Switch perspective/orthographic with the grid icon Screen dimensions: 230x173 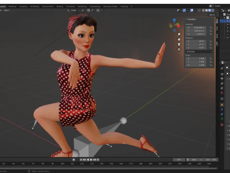(179, 49)
